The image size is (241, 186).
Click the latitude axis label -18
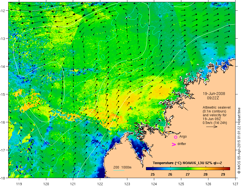pyautogui.click(x=3, y=178)
